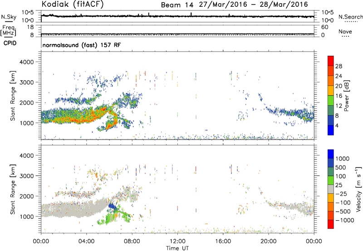Click the Power [dB] color bar

[331, 95]
